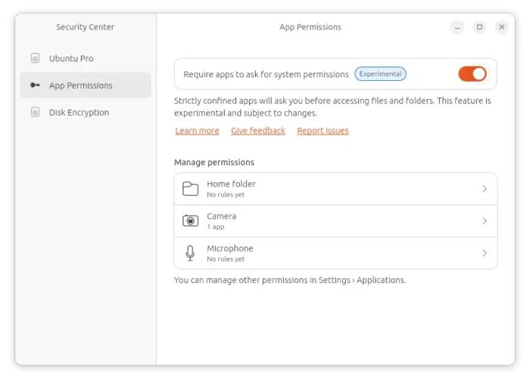Expand Microphone permissions via chevron
Image resolution: width=530 pixels, height=382 pixels.
485,253
